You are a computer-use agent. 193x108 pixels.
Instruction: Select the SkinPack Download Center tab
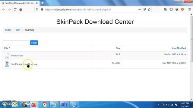click(20, 3)
